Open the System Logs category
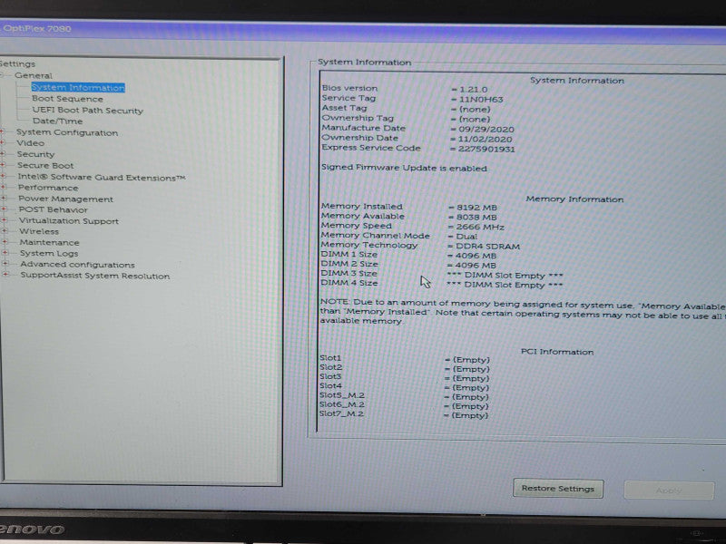Viewport: 726px width, 544px height. pos(49,254)
